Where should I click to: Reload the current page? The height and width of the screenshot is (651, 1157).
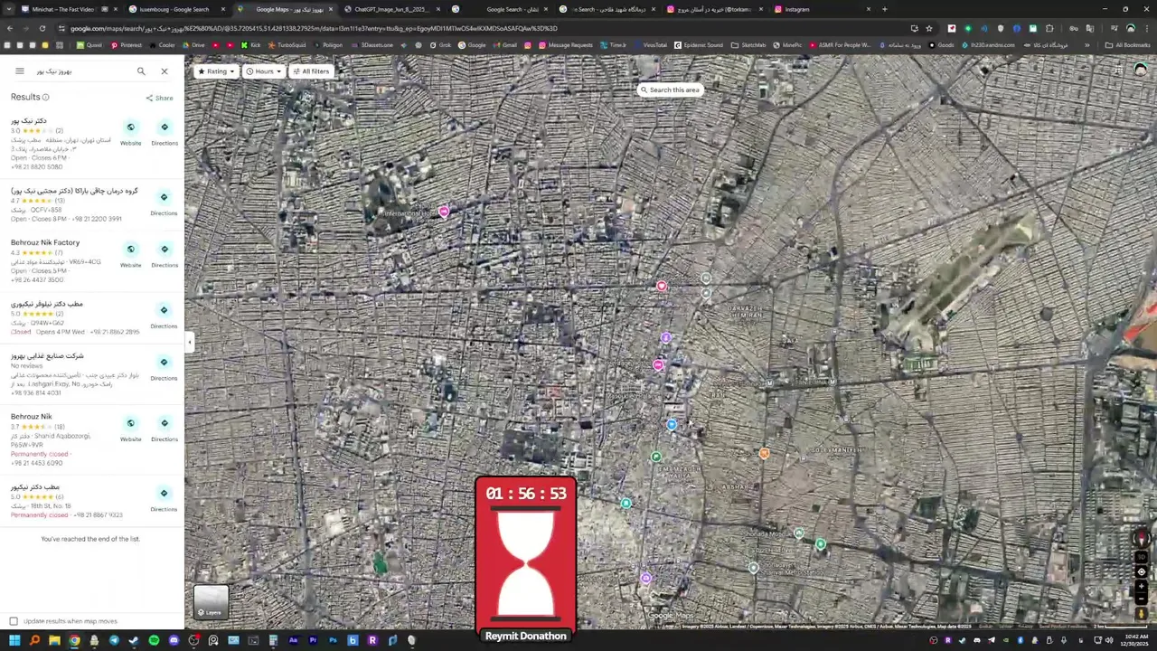pos(42,28)
